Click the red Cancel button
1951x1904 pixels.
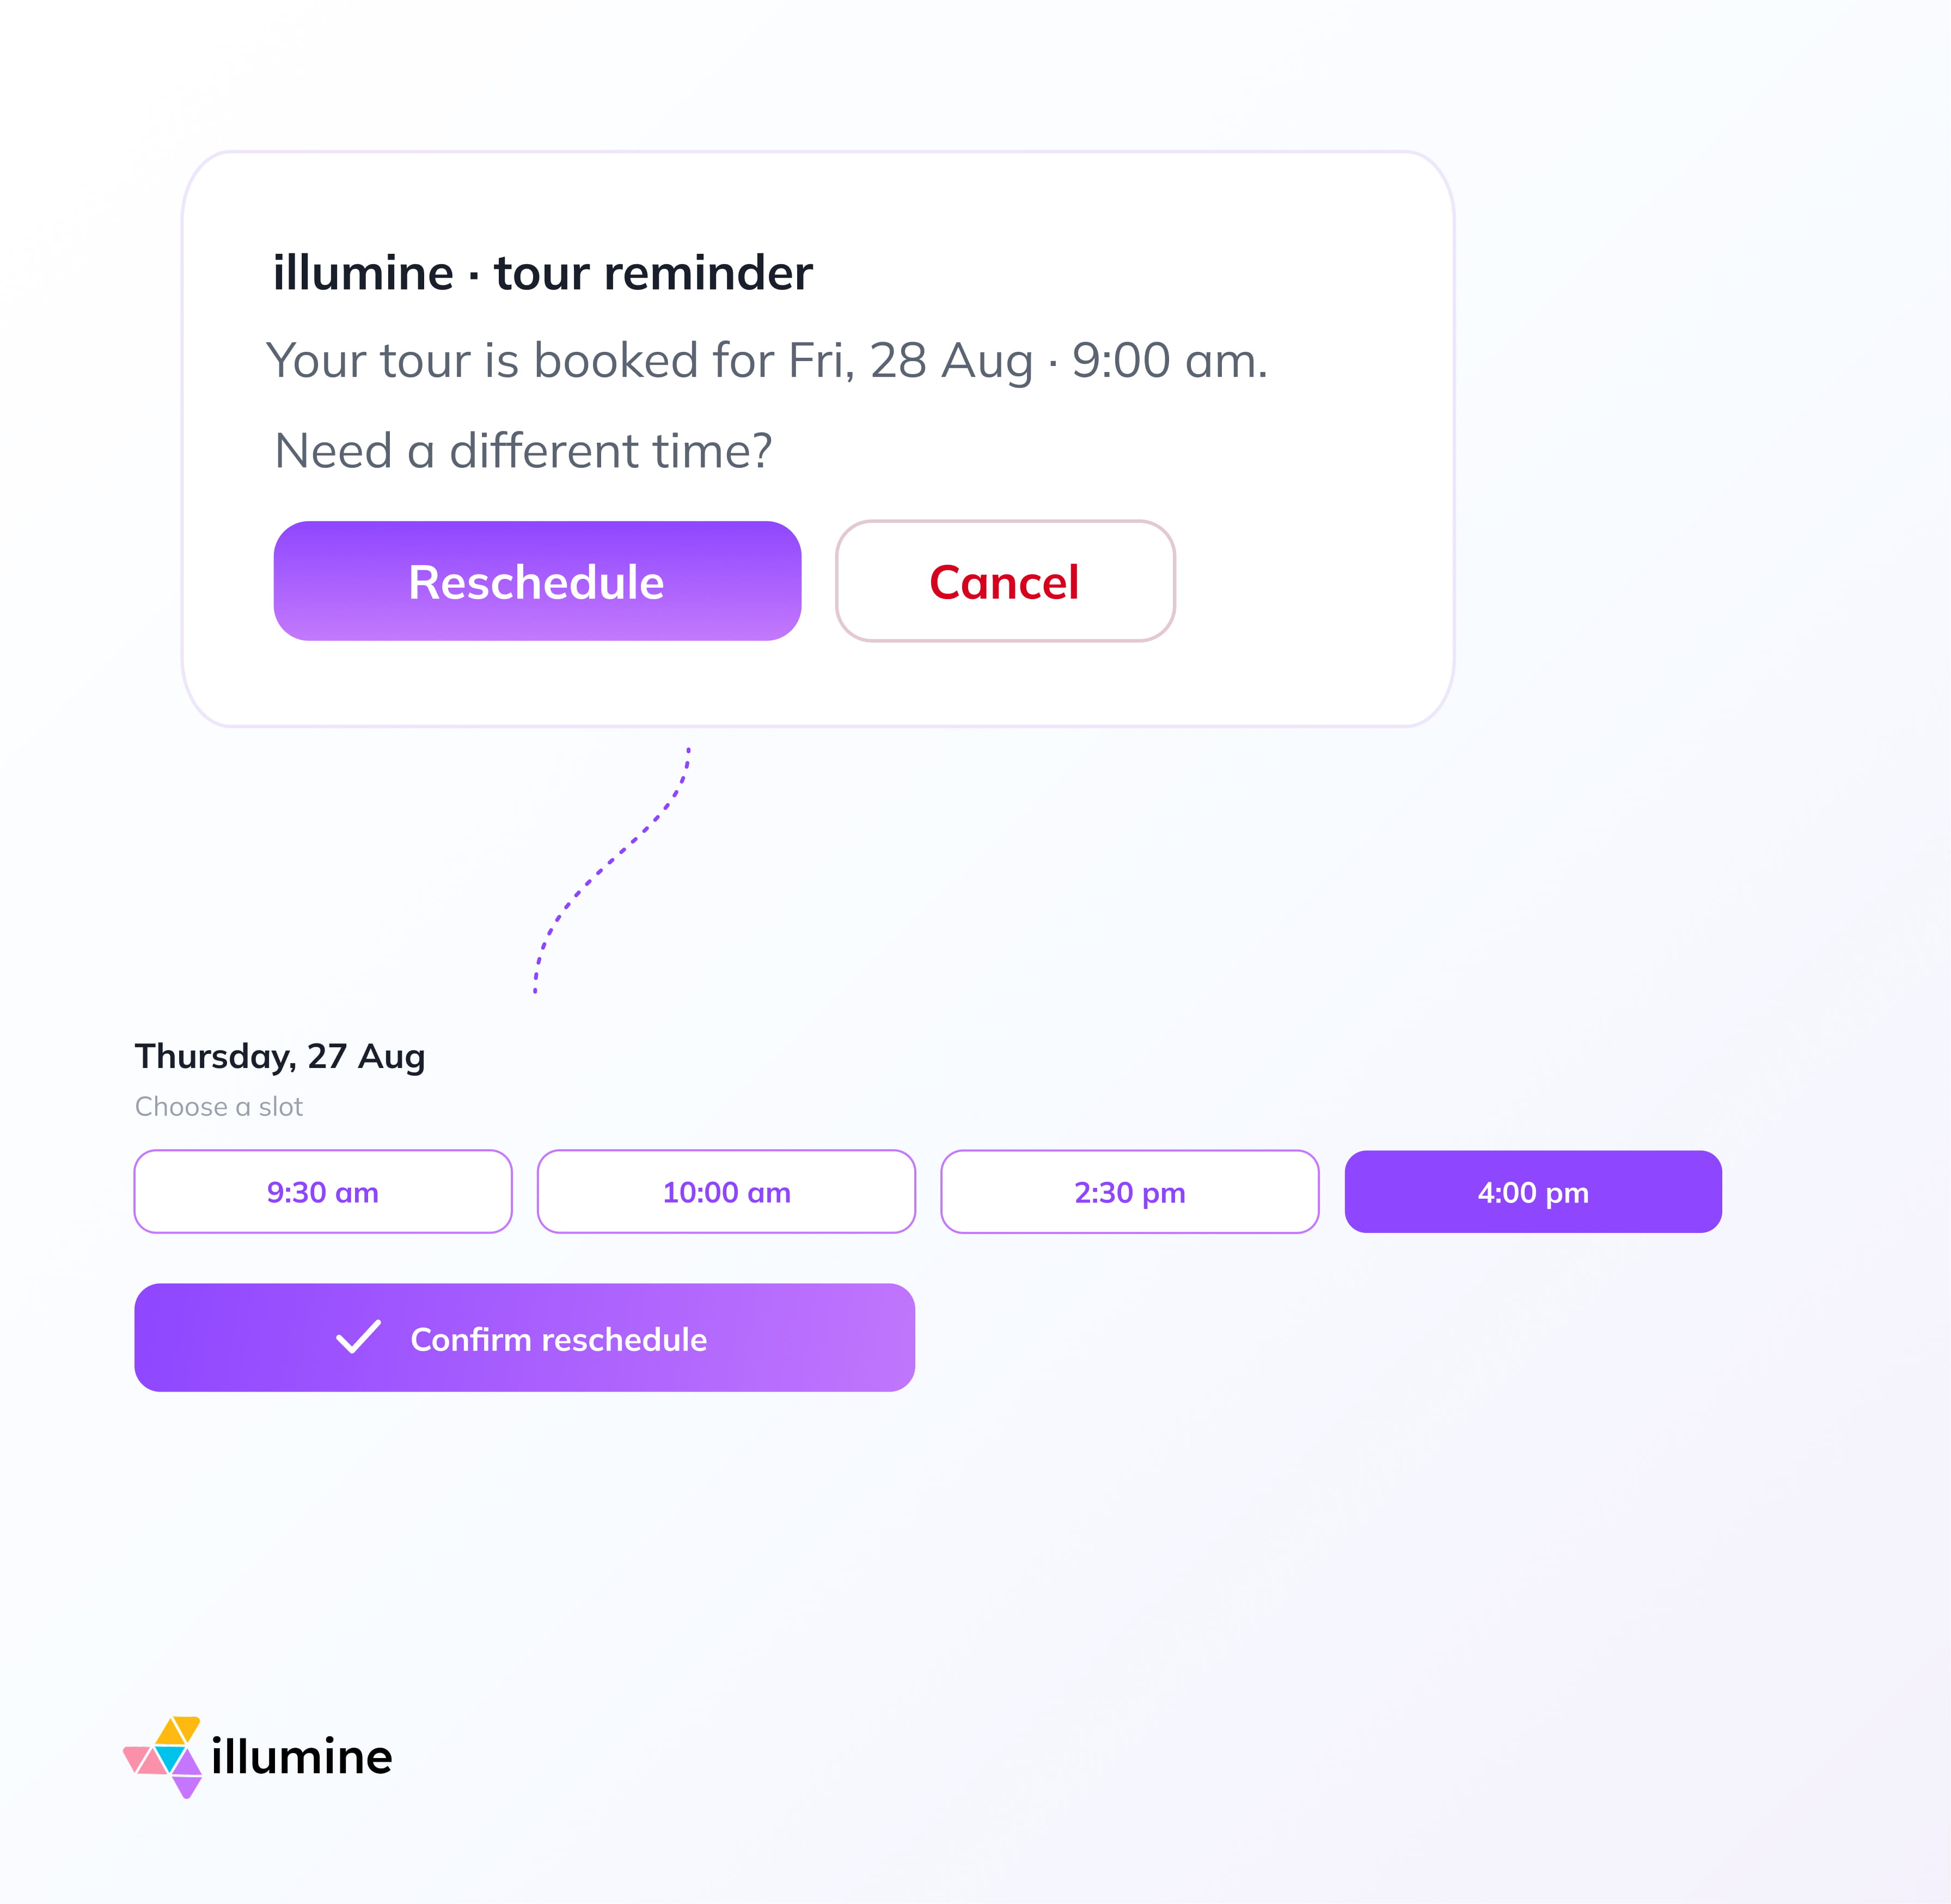1005,581
